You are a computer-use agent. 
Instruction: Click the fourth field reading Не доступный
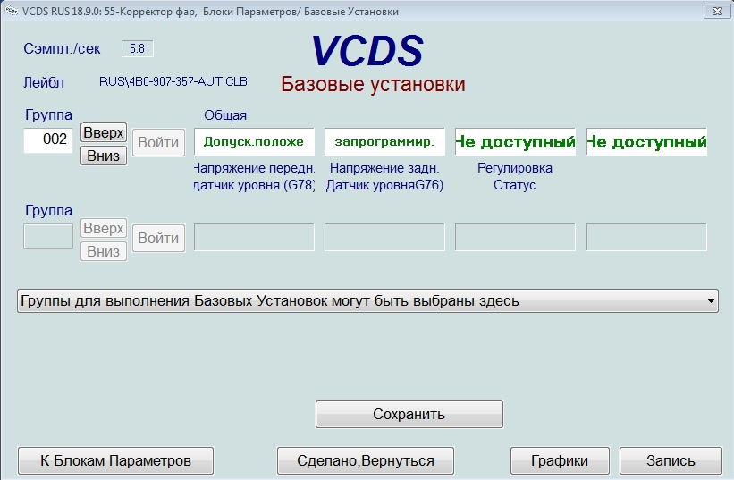tap(646, 142)
